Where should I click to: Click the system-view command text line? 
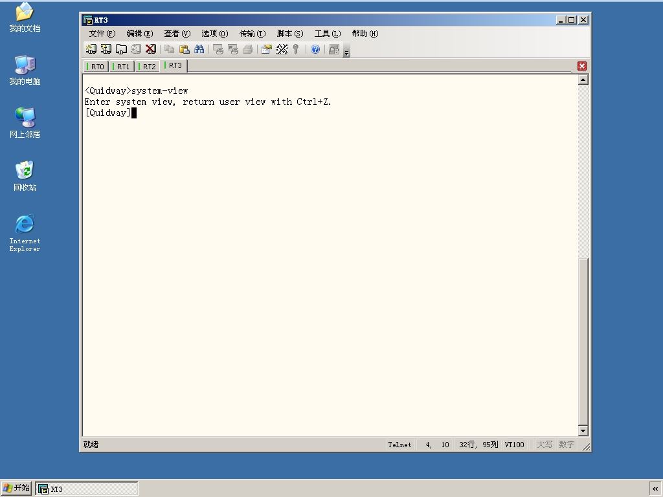137,91
